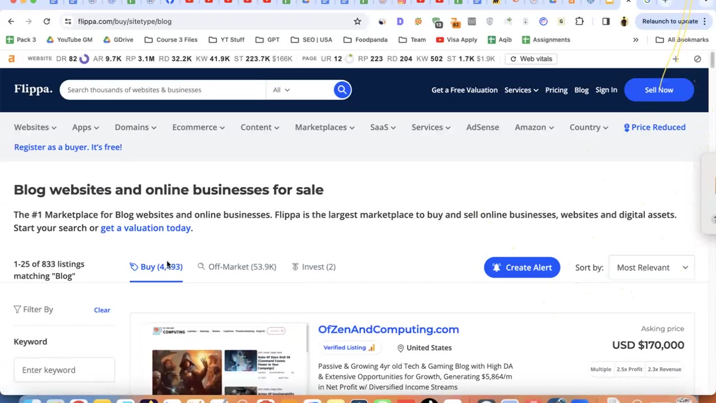Expand the Domains category menu
716x403 pixels.
coord(135,127)
